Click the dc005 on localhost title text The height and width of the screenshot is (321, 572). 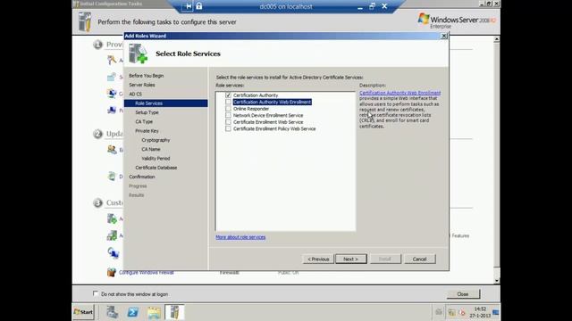[286, 6]
